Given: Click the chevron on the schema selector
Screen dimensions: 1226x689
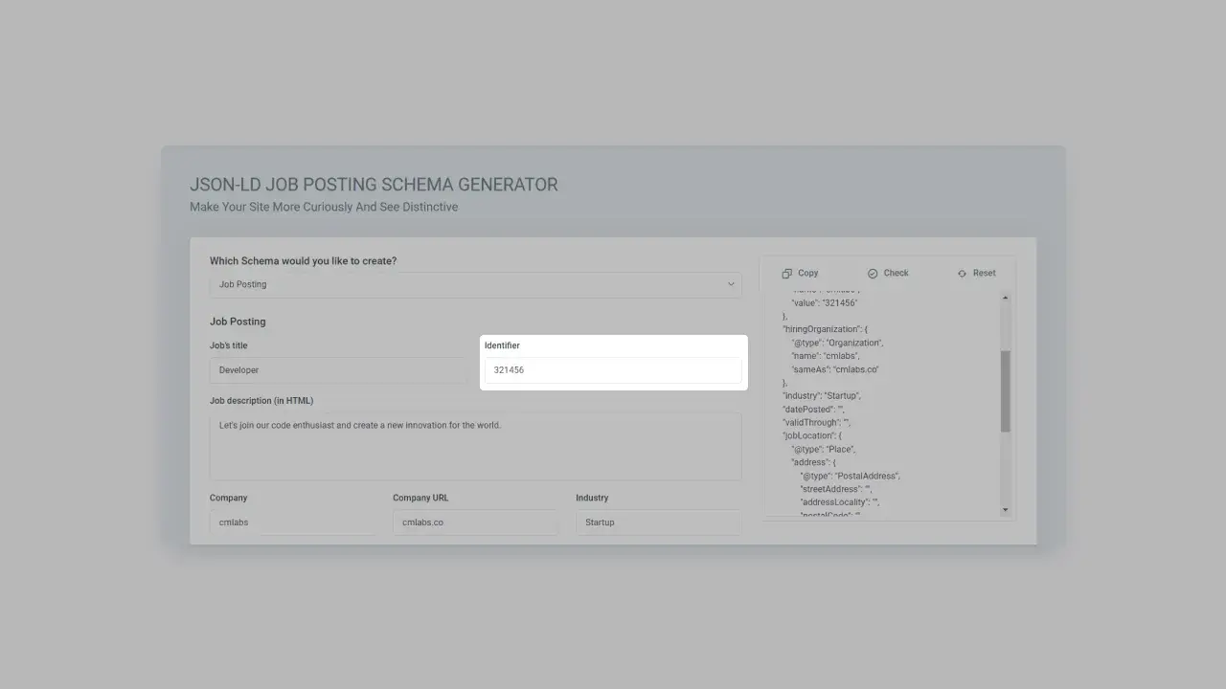Looking at the screenshot, I should click(730, 284).
